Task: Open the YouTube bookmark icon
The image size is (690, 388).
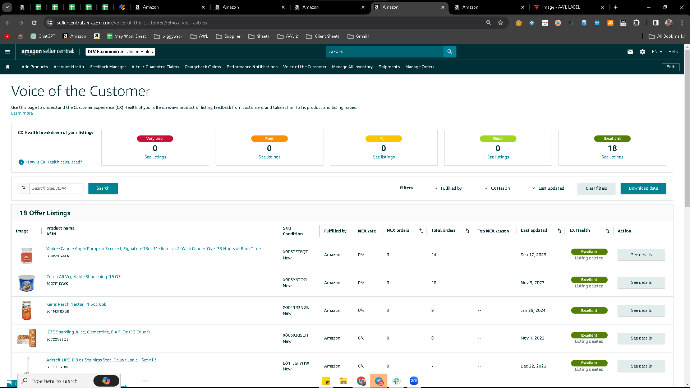Action: coord(7,36)
